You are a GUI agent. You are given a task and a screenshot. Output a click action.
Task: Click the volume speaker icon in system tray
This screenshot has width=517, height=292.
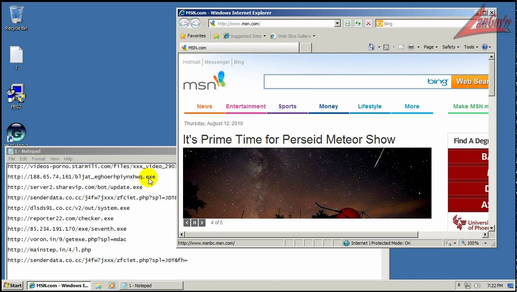click(x=477, y=286)
